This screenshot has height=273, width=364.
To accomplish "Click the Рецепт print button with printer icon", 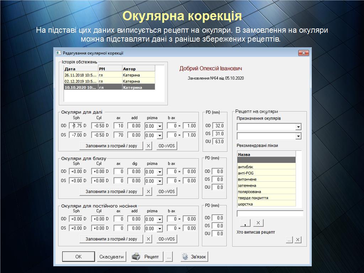I will (x=146, y=257).
